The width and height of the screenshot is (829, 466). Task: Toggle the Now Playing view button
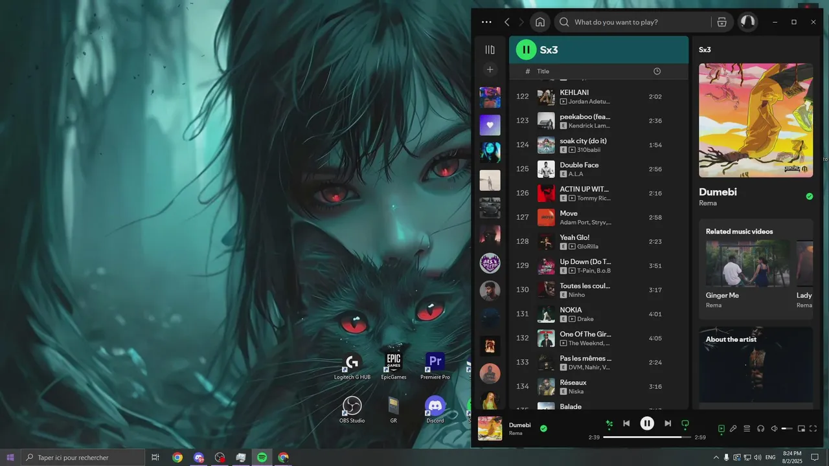click(x=721, y=428)
